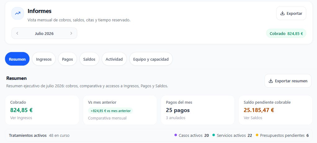Click the Comparativa mensual text
The width and height of the screenshot is (317, 143).
click(x=107, y=118)
